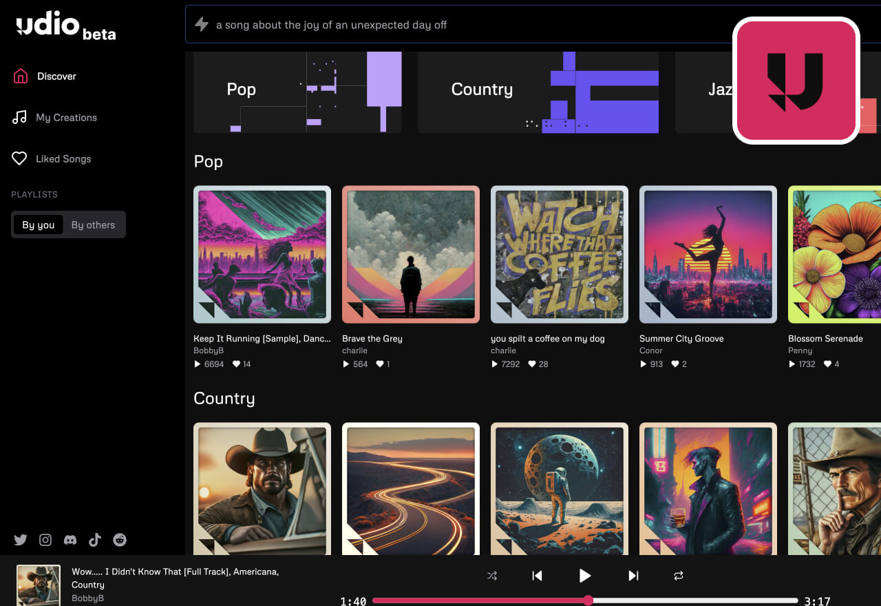This screenshot has height=606, width=881.
Task: Go to My Creations
Action: (66, 118)
